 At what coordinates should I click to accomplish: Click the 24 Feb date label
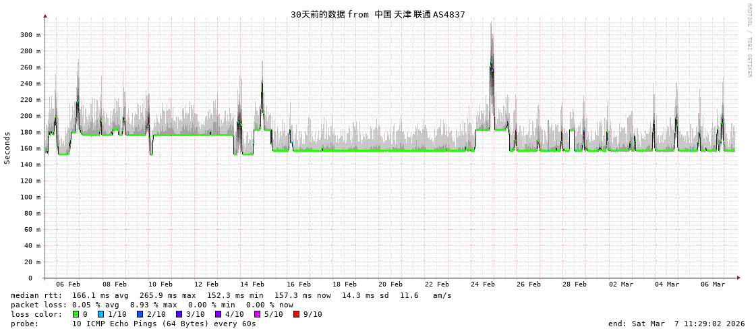(483, 284)
